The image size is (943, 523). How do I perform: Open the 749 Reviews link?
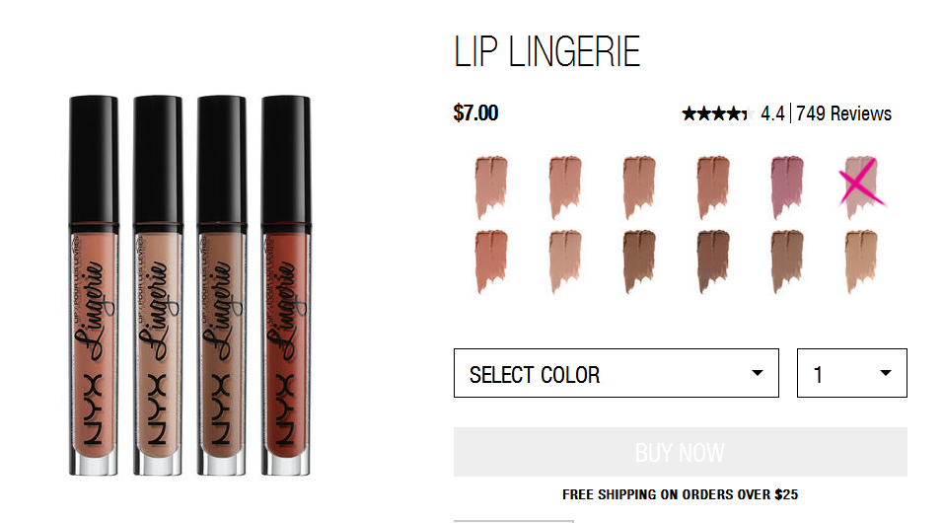[843, 113]
